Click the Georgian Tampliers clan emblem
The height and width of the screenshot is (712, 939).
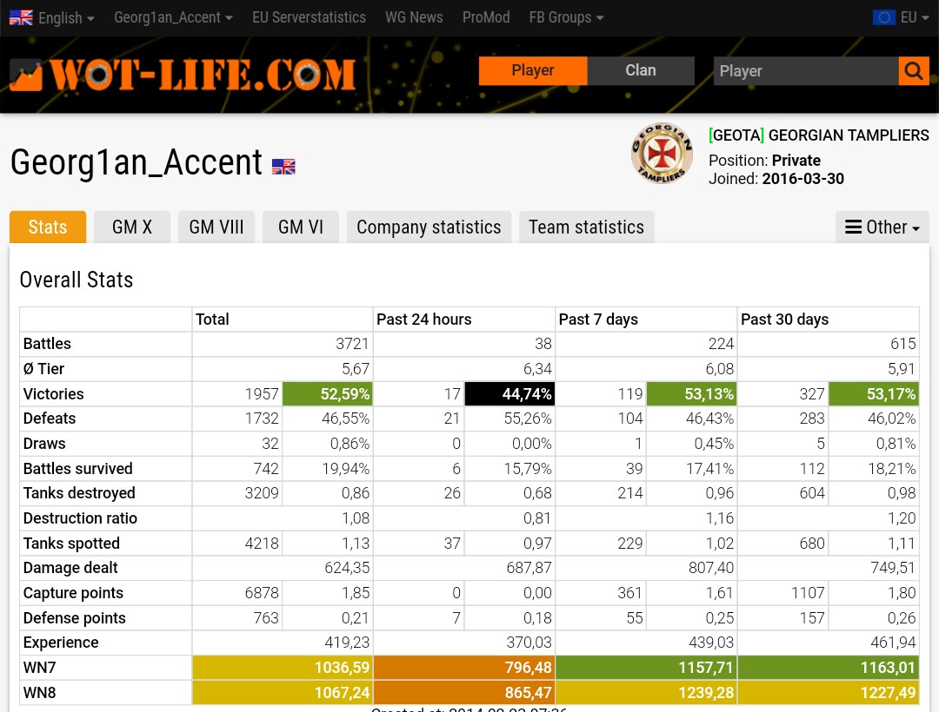pyautogui.click(x=662, y=154)
